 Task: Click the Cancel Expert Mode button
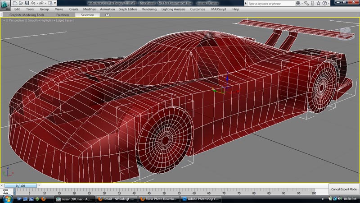coord(344,189)
